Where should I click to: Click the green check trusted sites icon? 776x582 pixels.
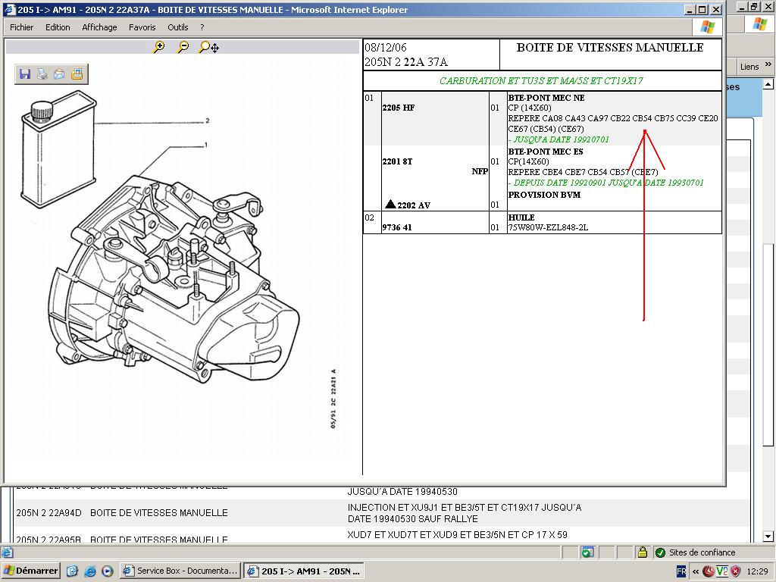[x=660, y=552]
